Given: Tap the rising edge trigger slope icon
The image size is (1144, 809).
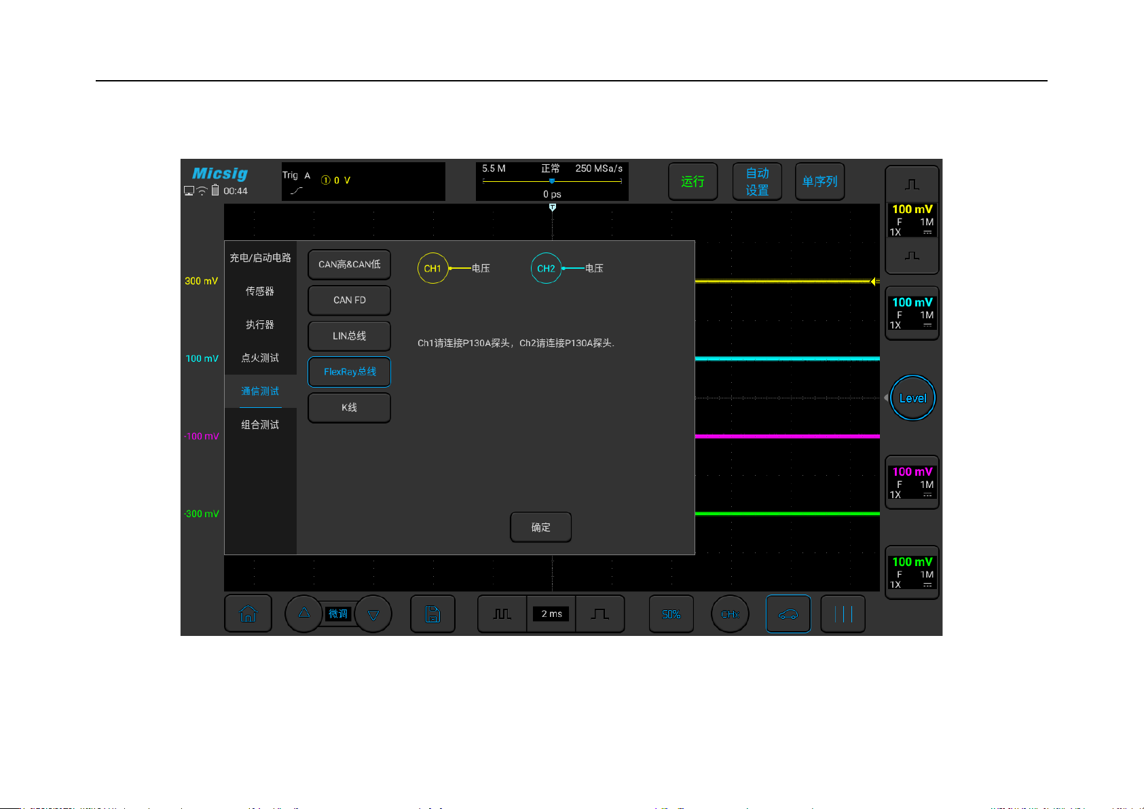Looking at the screenshot, I should [296, 191].
